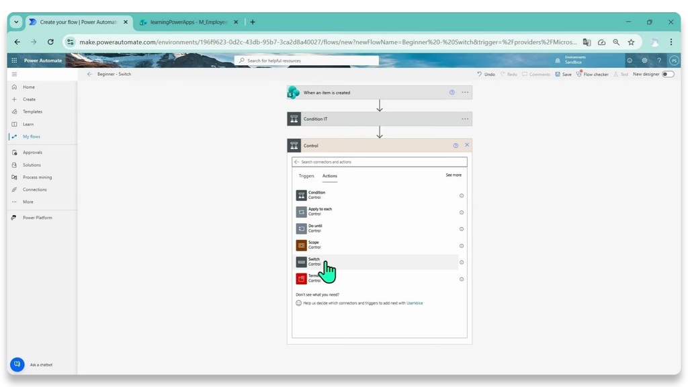Add the Scope control action
688x387 pixels.
pyautogui.click(x=376, y=245)
